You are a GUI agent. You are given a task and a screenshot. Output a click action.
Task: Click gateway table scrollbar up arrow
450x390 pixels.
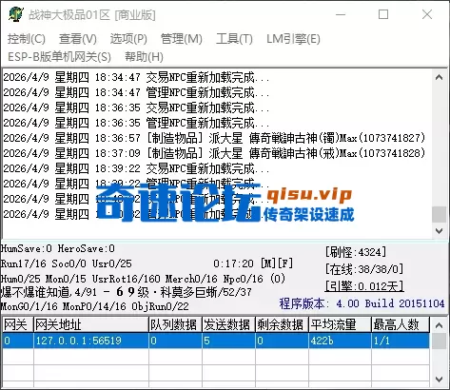point(440,325)
